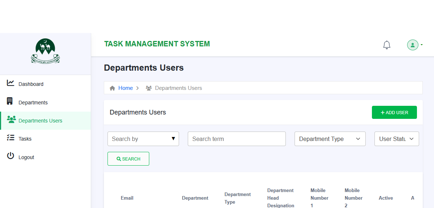This screenshot has width=434, height=208.
Task: Open the Department Type dropdown
Action: [x=330, y=139]
